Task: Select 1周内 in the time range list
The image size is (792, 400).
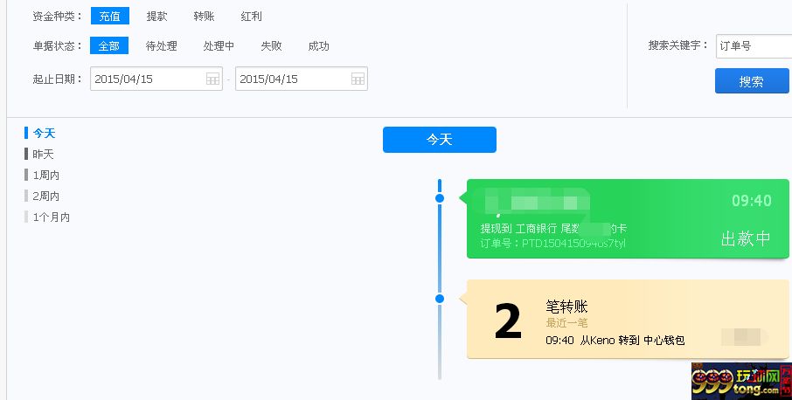Action: pos(46,175)
